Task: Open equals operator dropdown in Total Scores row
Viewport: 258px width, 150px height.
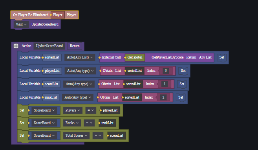Action: [98, 135]
